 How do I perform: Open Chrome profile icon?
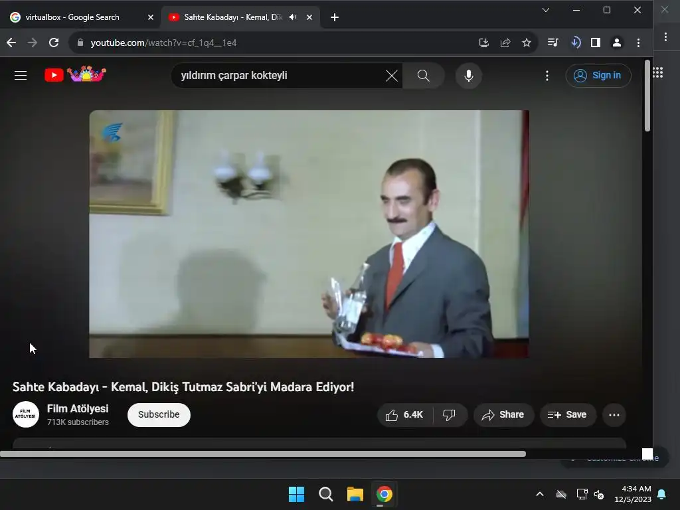pyautogui.click(x=617, y=42)
